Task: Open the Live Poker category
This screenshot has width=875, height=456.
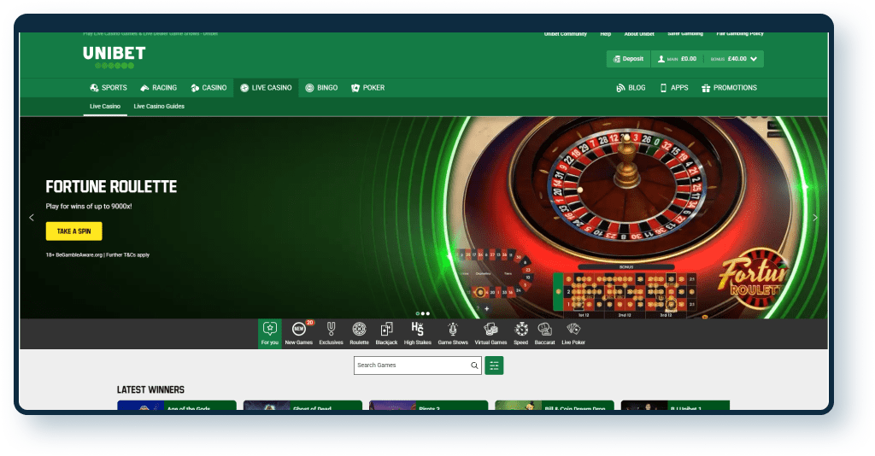Action: click(573, 333)
